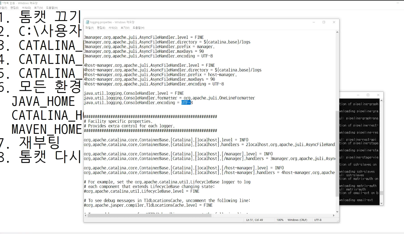Image resolution: width=404 pixels, height=234 pixels.
Task: Open 서식(O) menu in logging.properties window
Action: 113,28
